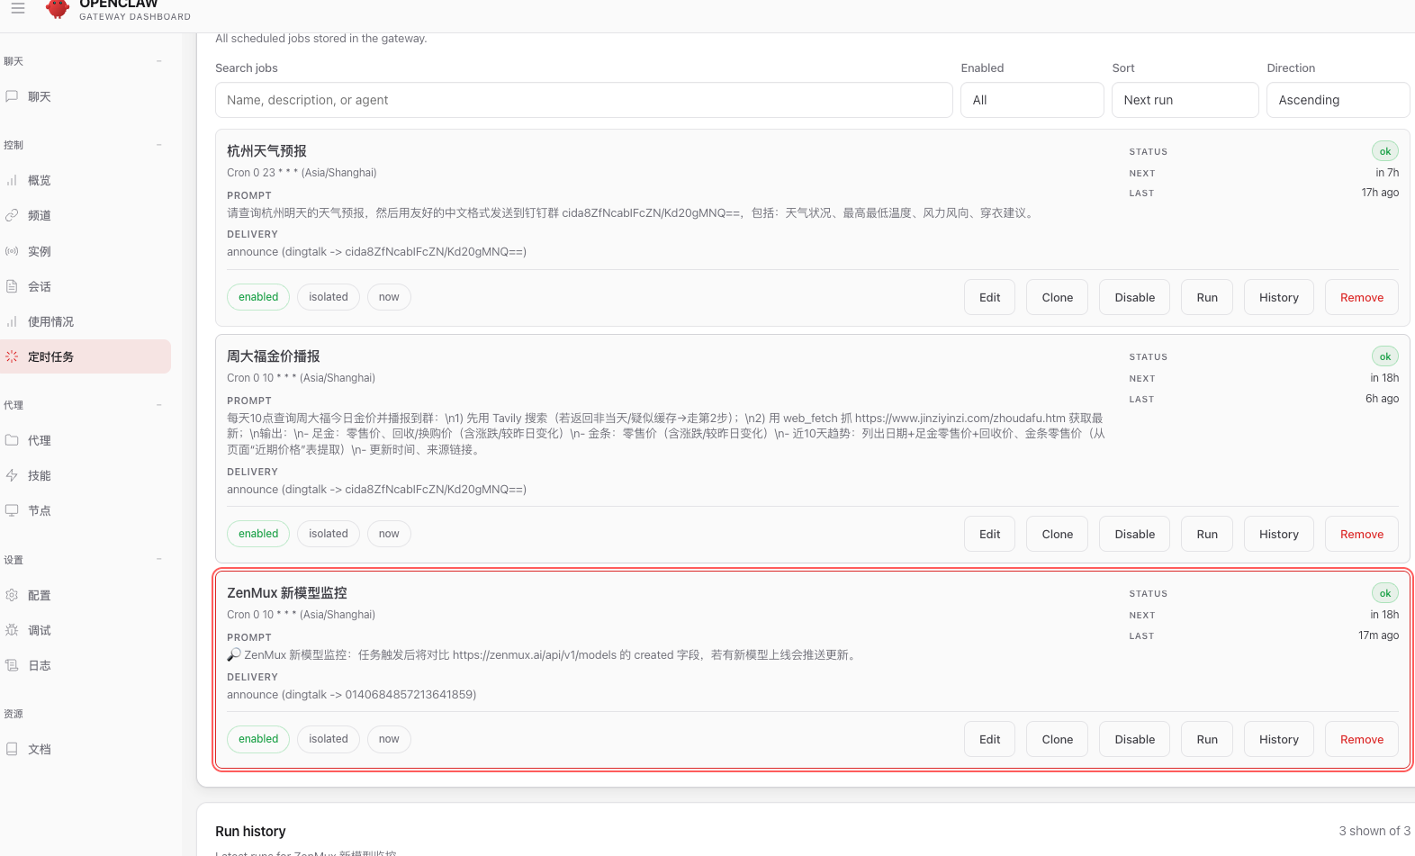1415x856 pixels.
Task: Select 定时任务 in the sidebar
Action: (x=86, y=356)
